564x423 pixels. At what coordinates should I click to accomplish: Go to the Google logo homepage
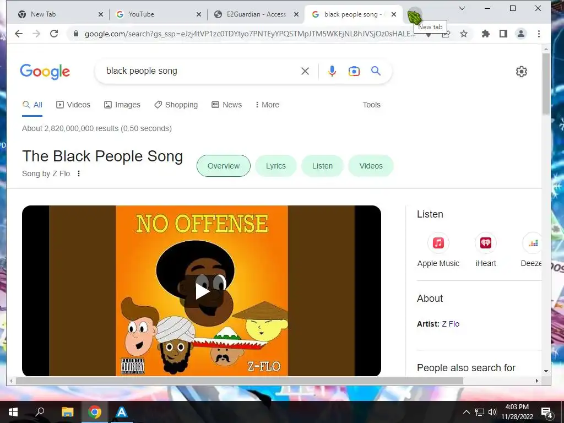click(45, 72)
